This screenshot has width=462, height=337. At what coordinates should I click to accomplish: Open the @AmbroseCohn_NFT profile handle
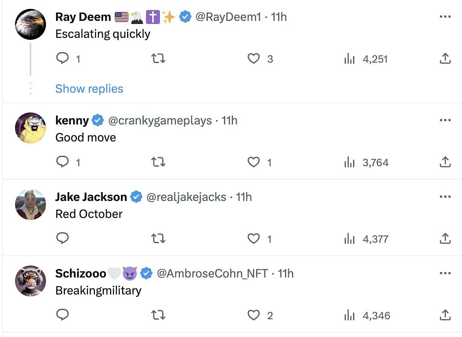[212, 273]
